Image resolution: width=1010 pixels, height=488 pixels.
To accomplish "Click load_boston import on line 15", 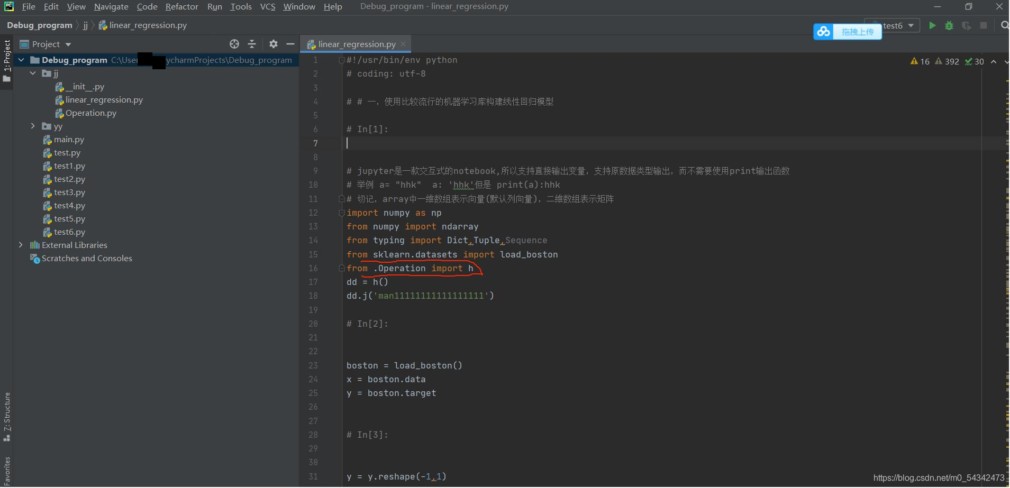I will pos(529,254).
